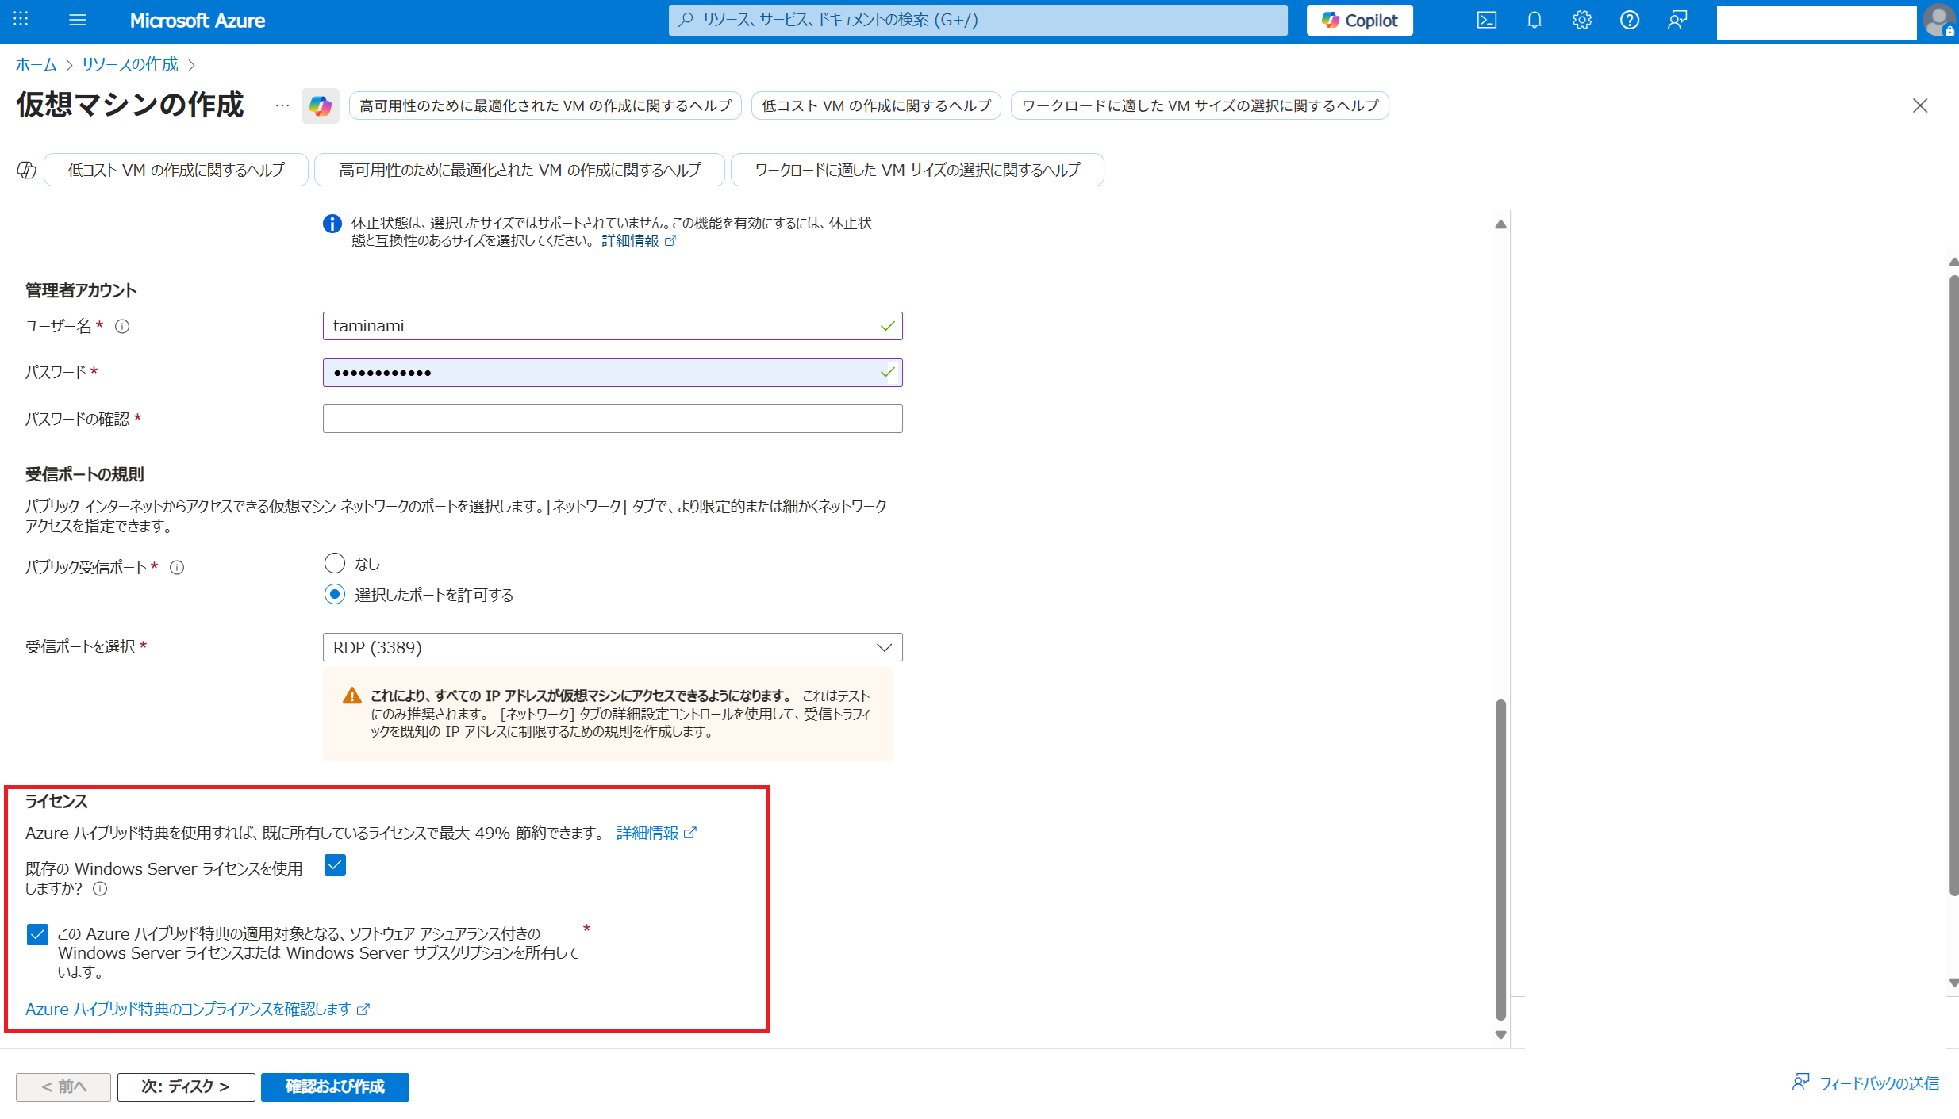This screenshot has height=1119, width=1959.
Task: Uncheck existing Windows Server license checkbox
Action: coord(335,864)
